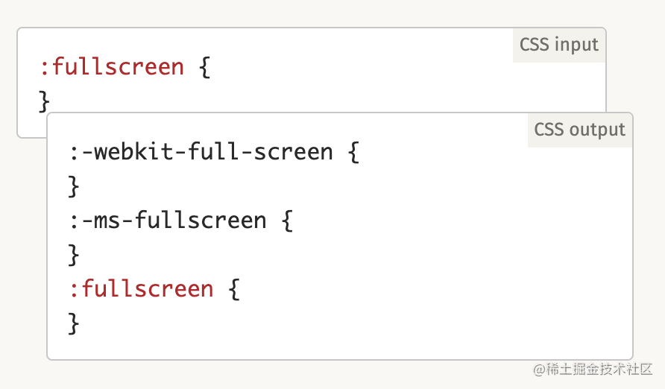
Task: Click the opening brace after :-webkit-full-screen
Action: tap(353, 153)
